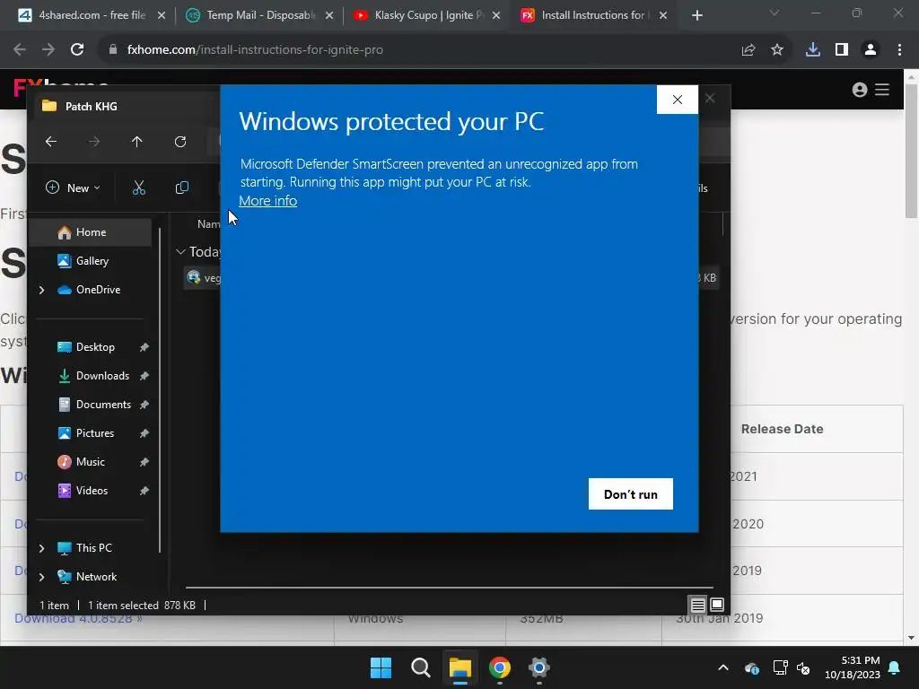This screenshot has width=919, height=689.
Task: Click the Don't run button
Action: (630, 494)
